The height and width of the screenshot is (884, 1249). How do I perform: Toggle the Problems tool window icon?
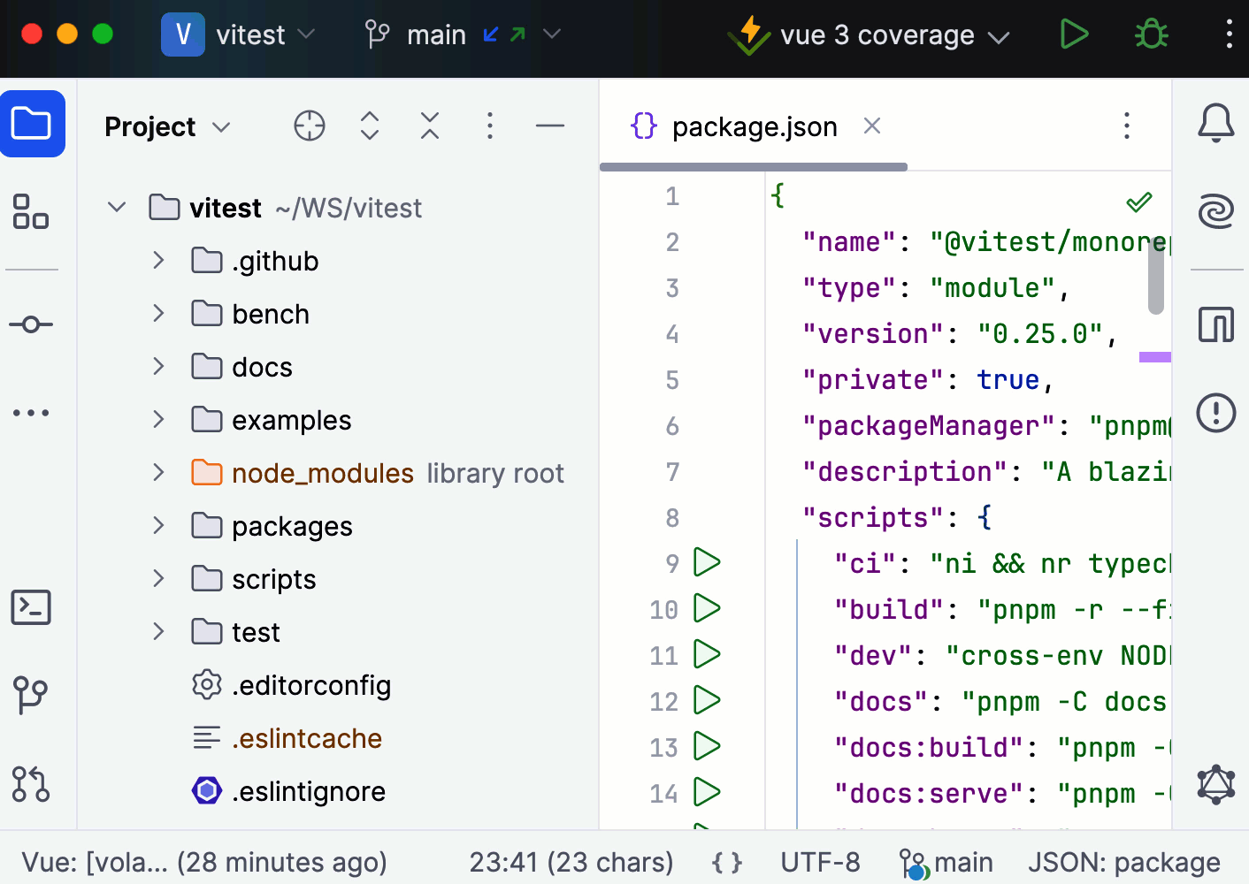pyautogui.click(x=1215, y=413)
